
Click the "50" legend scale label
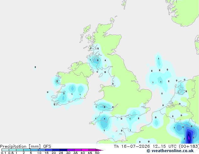(97, 153)
